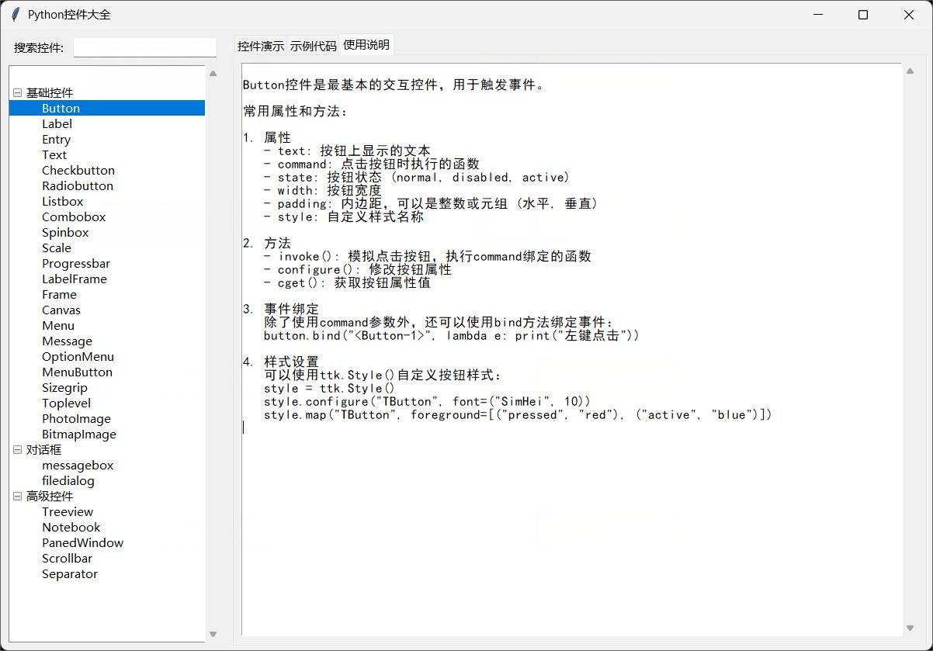Image resolution: width=933 pixels, height=651 pixels.
Task: Select the PhotoImage entry
Action: coord(76,418)
